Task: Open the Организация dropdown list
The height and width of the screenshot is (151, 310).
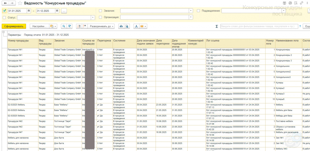Action: tap(191, 17)
